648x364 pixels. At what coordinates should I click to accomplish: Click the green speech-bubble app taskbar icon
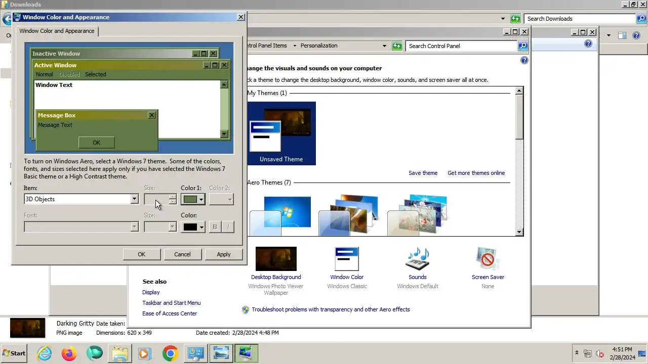click(x=94, y=353)
